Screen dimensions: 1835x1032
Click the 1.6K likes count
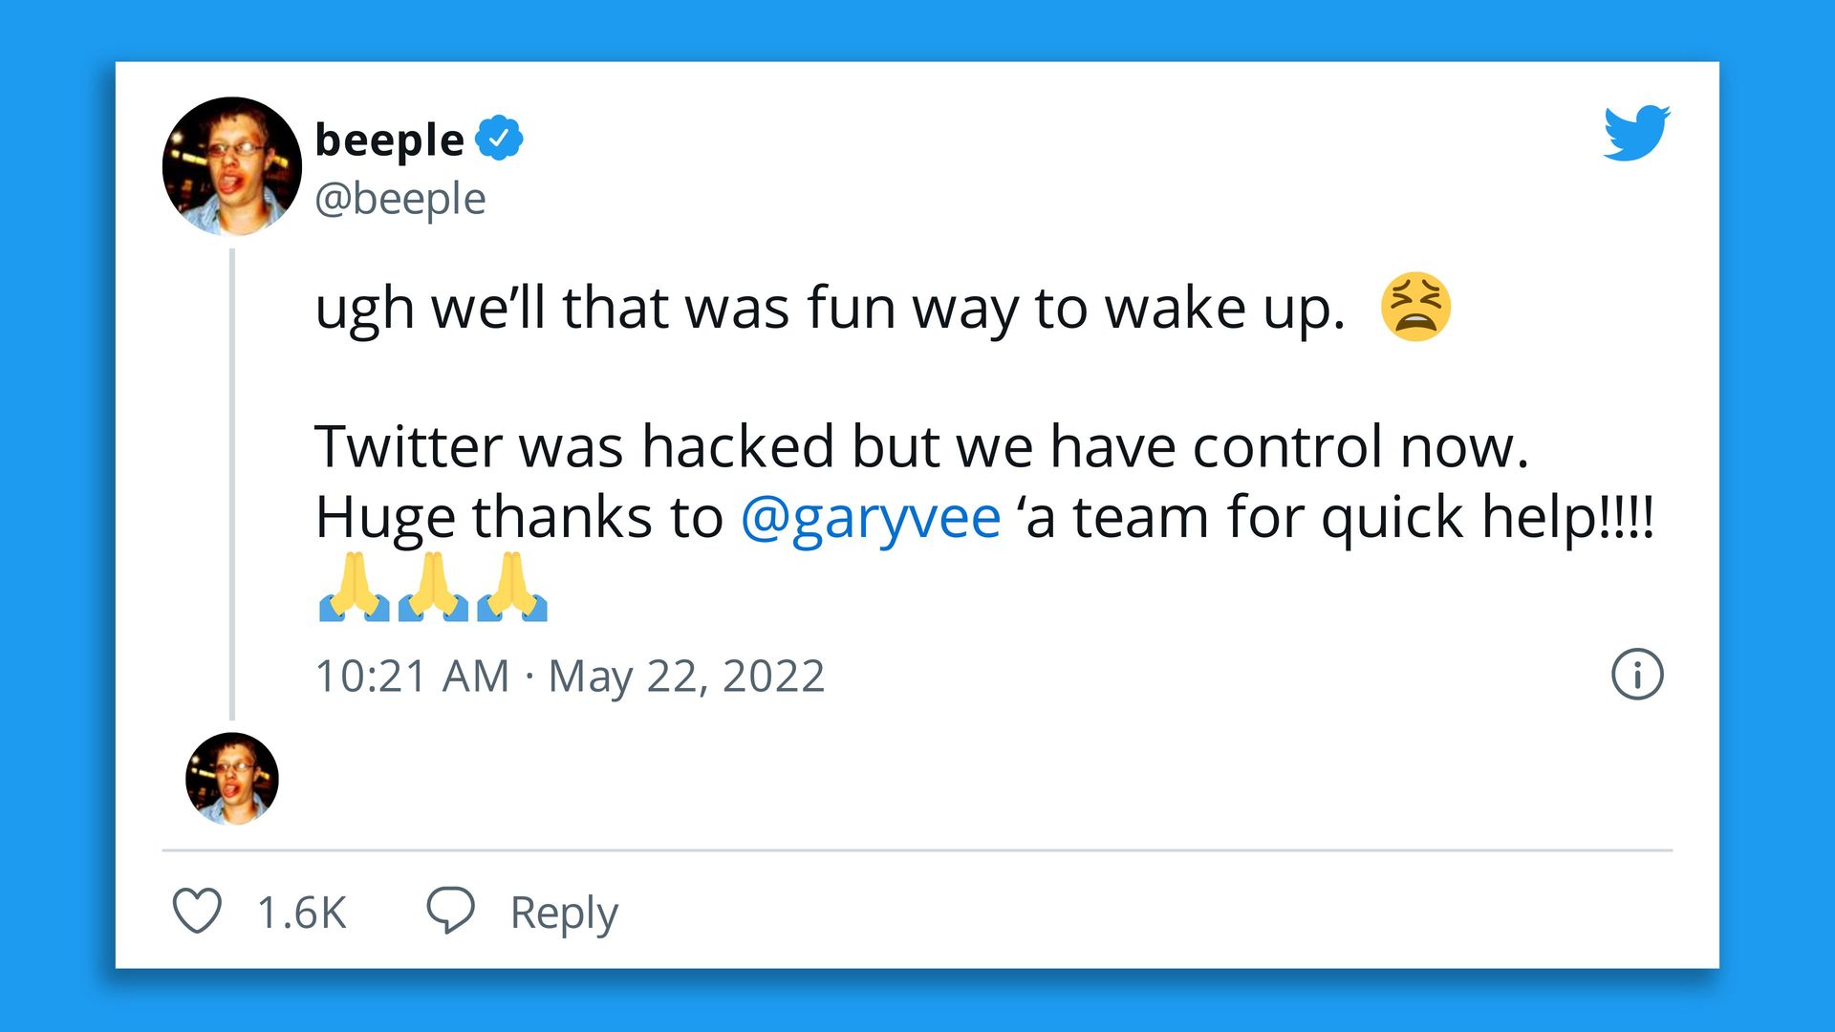coord(302,913)
